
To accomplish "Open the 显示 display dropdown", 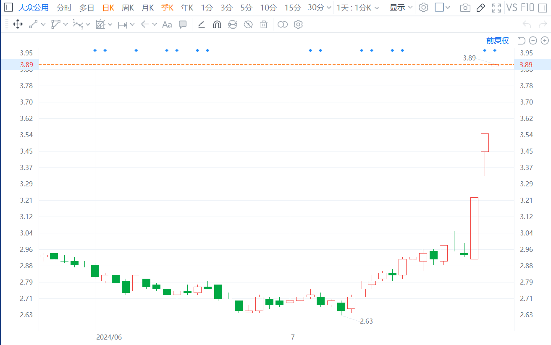I will tap(401, 8).
